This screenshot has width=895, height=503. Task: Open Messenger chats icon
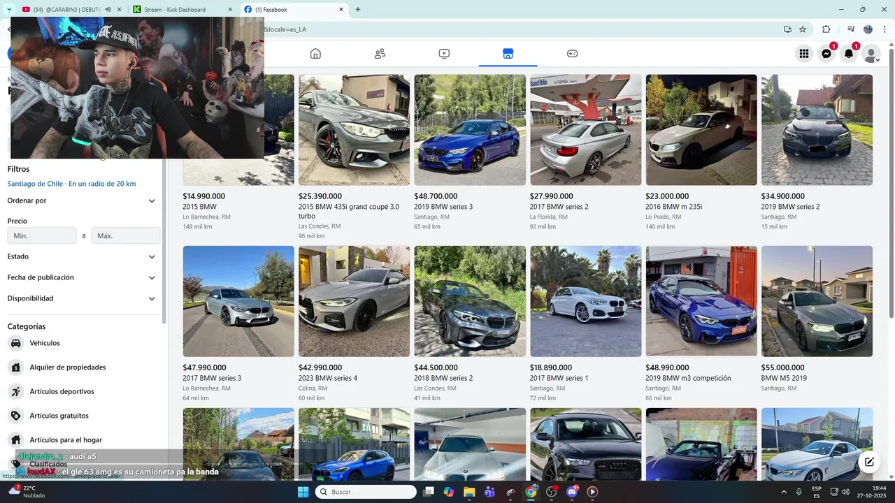826,54
